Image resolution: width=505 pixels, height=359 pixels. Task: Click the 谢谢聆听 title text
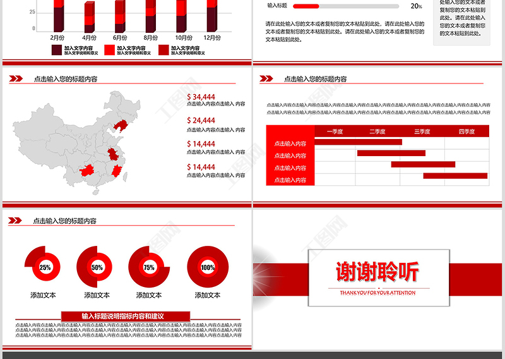tap(377, 272)
